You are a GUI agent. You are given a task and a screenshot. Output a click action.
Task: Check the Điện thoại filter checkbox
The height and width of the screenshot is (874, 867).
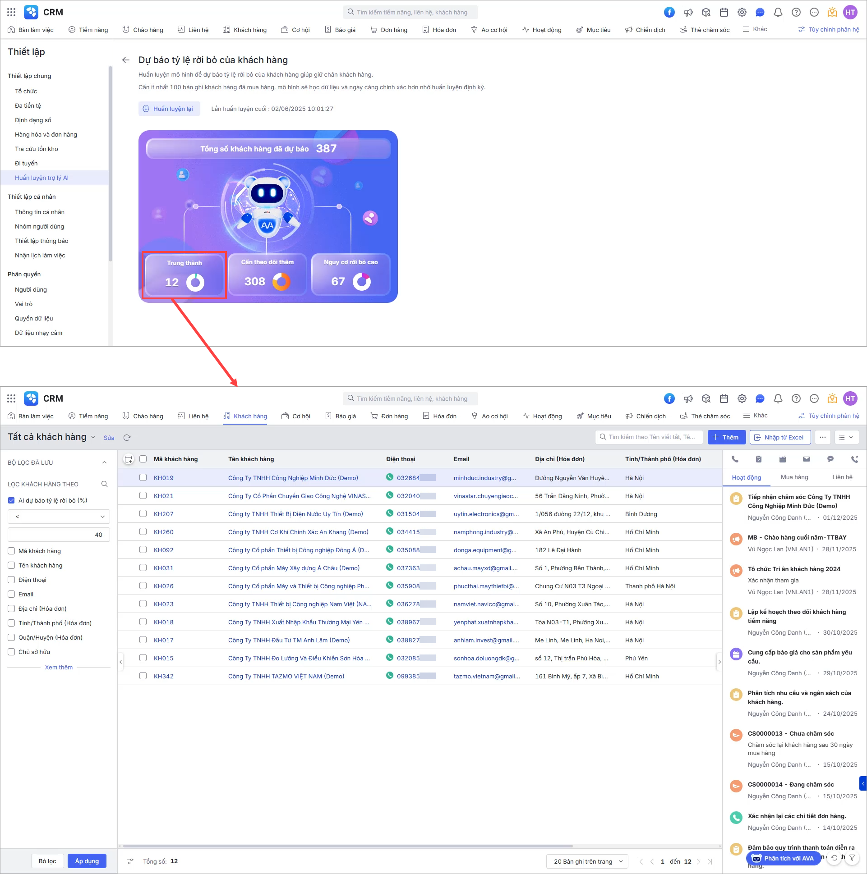[x=11, y=581]
